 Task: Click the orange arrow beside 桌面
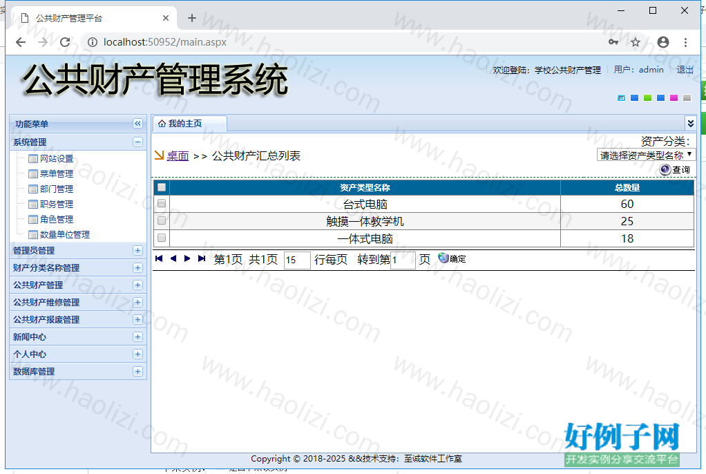pos(159,155)
